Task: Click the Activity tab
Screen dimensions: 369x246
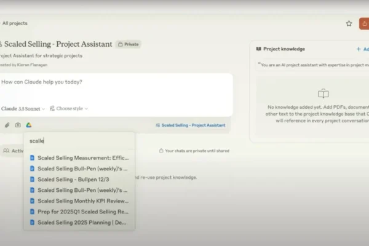Action: pyautogui.click(x=13, y=151)
